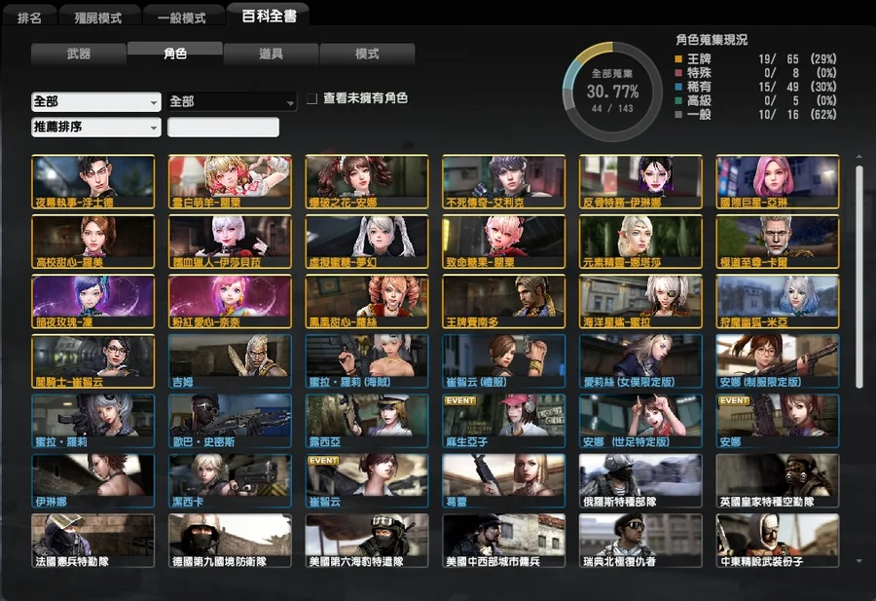
Task: Open the 歐巴・史密斯 character card
Action: [x=230, y=421]
